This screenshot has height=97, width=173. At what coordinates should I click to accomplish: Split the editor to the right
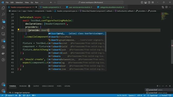[167, 7]
